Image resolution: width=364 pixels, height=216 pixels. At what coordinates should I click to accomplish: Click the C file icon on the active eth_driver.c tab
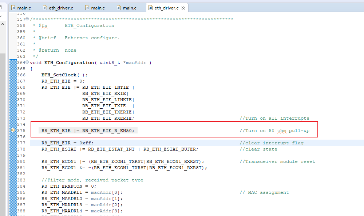150,8
